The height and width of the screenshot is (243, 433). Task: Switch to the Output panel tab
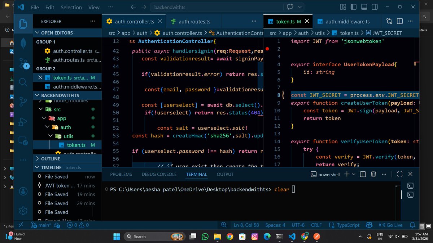225,174
